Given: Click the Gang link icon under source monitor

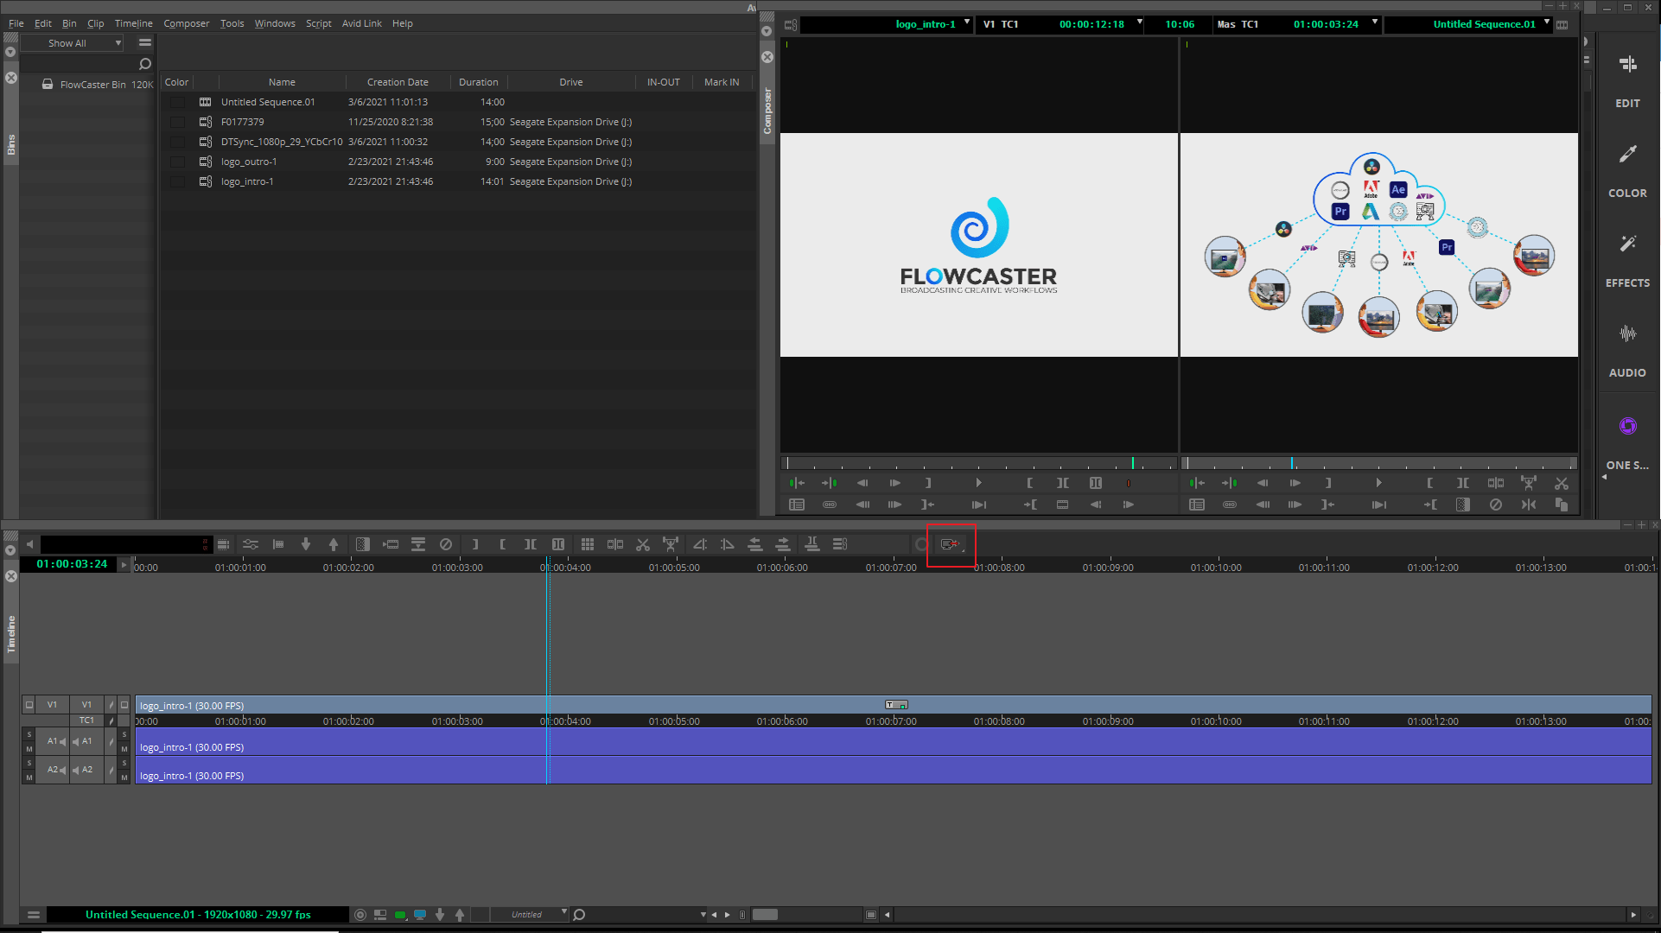Looking at the screenshot, I should click(x=830, y=505).
